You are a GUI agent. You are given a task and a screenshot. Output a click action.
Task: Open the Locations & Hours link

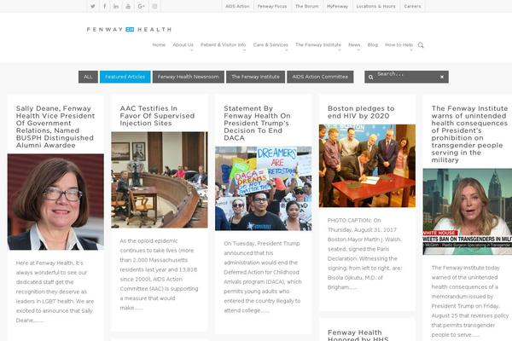coord(375,6)
